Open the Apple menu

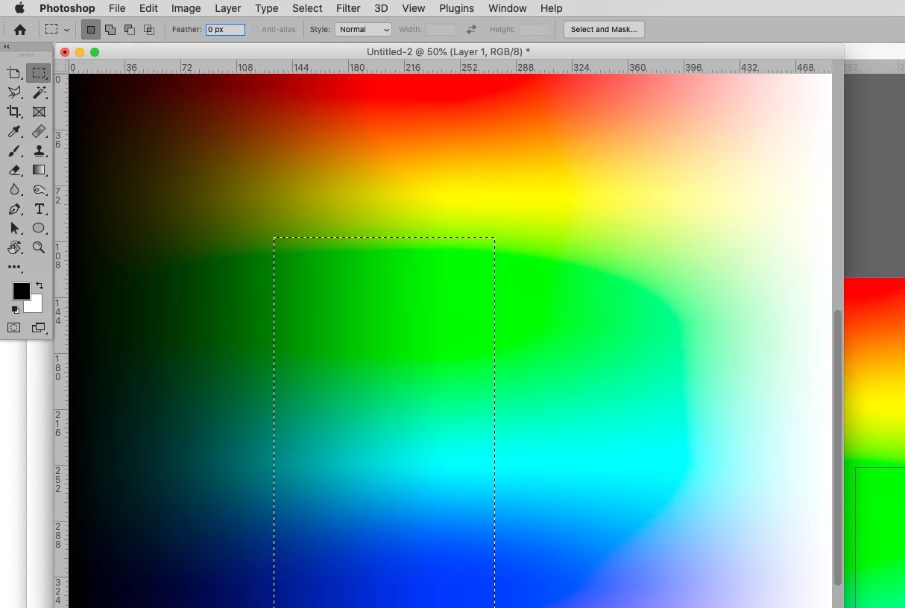click(x=19, y=8)
